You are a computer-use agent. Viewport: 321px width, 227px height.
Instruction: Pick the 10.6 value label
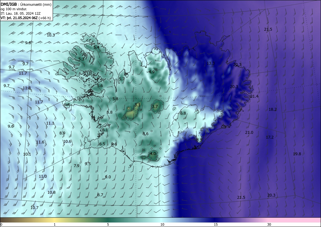tap(67, 142)
